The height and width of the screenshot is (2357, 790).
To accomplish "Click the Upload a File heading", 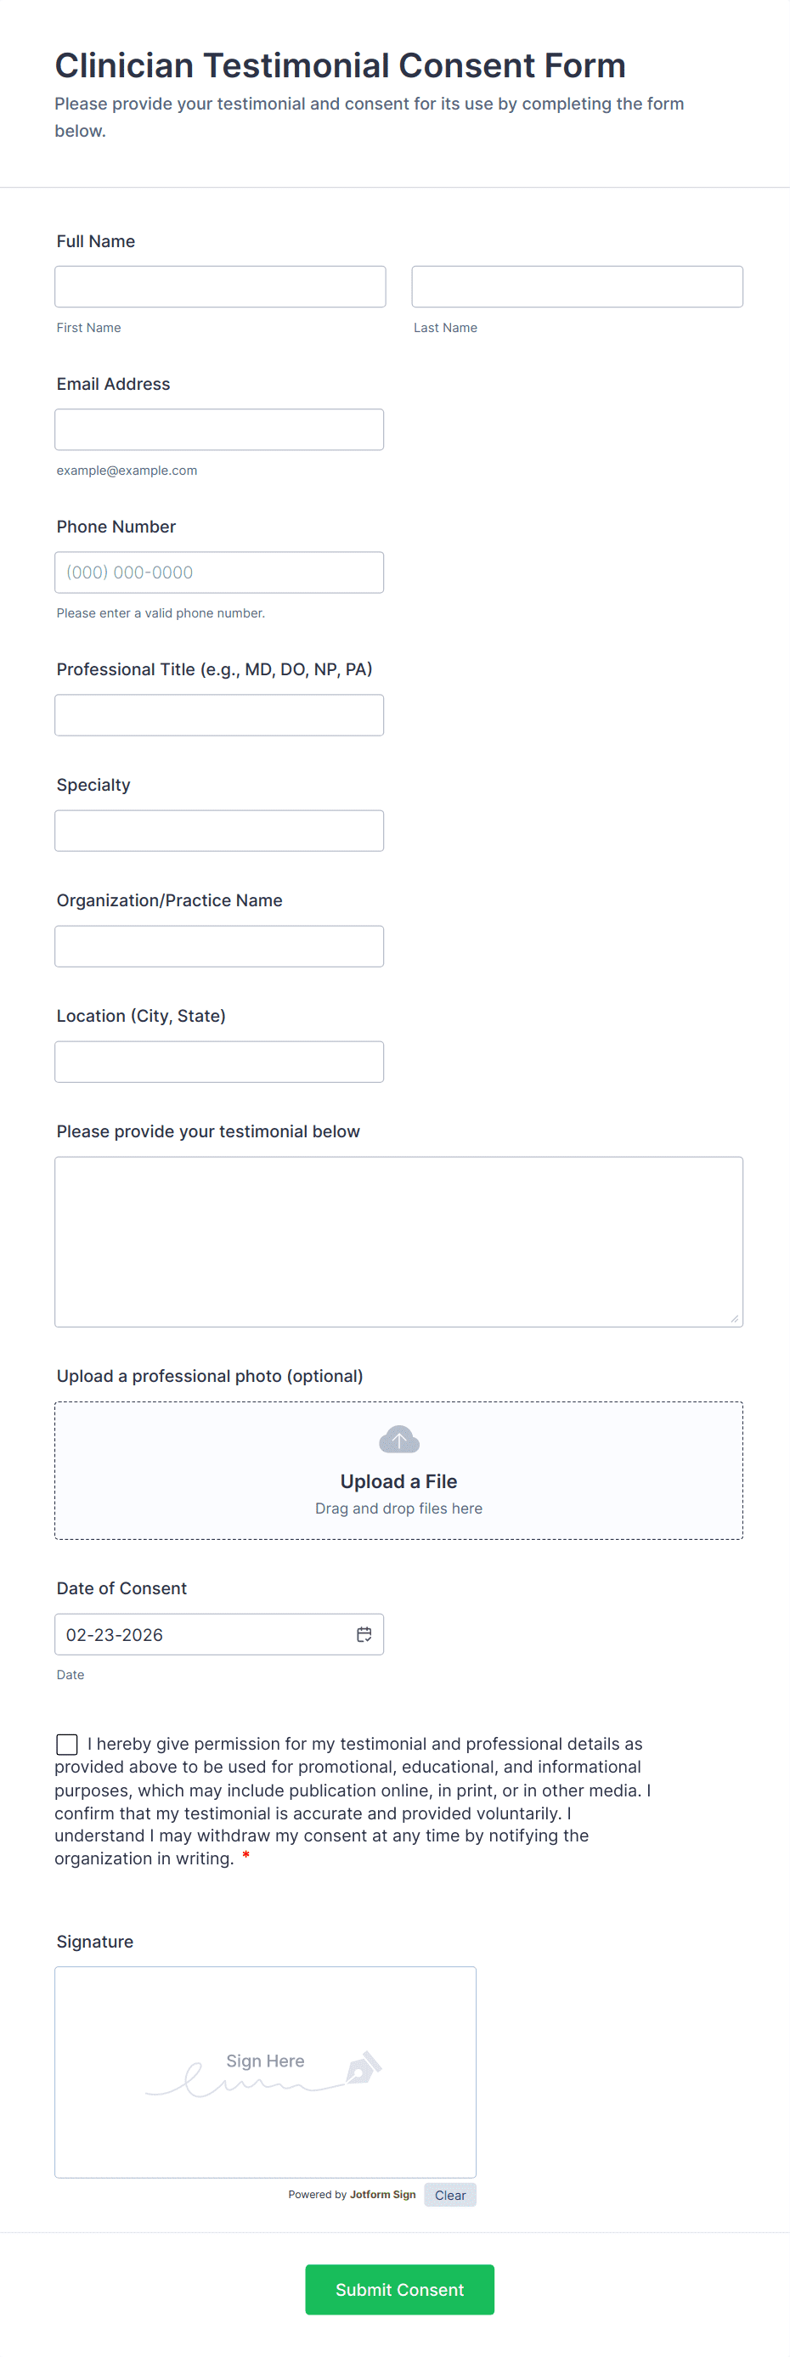I will (x=398, y=1481).
